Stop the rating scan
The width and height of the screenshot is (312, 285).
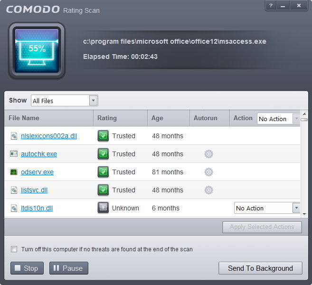pyautogui.click(x=27, y=268)
